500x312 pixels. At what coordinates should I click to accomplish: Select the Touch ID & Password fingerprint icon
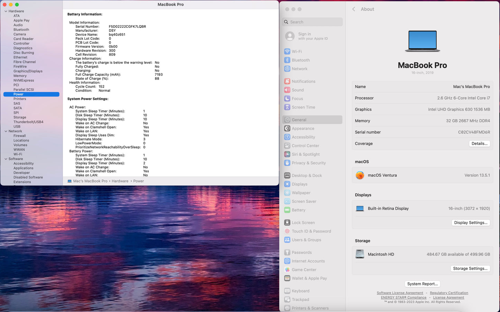[x=287, y=231]
